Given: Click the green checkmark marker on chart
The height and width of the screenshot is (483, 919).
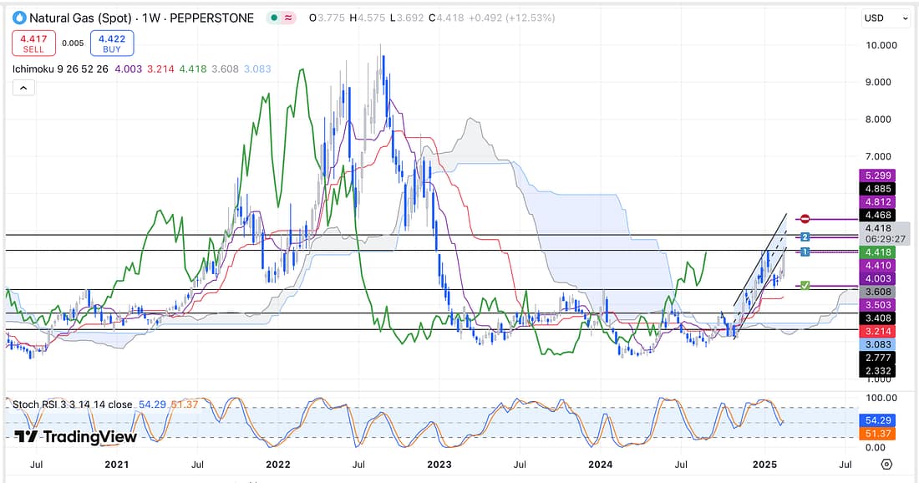Looking at the screenshot, I should [x=805, y=286].
